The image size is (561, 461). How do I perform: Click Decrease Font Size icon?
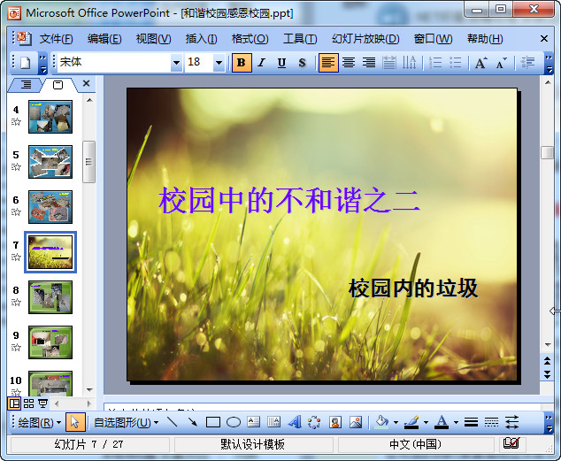(501, 63)
